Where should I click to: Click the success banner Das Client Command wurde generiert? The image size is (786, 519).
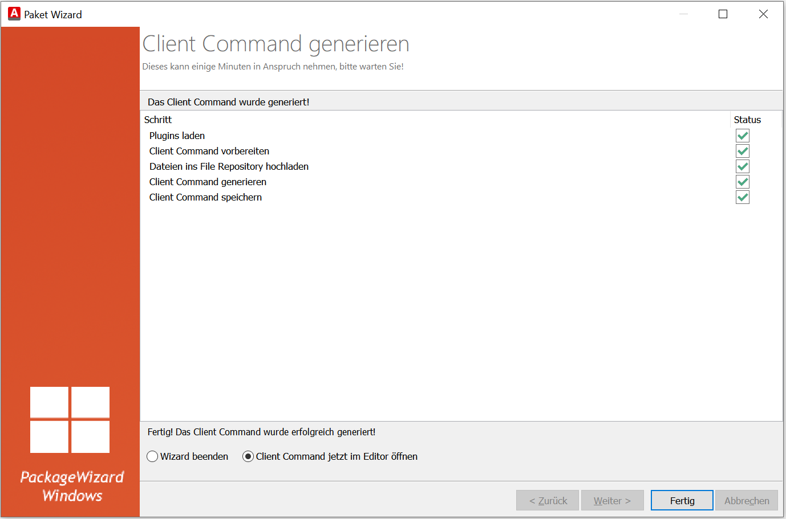tap(228, 102)
